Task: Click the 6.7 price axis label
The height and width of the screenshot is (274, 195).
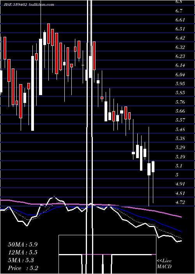Action: point(179,11)
